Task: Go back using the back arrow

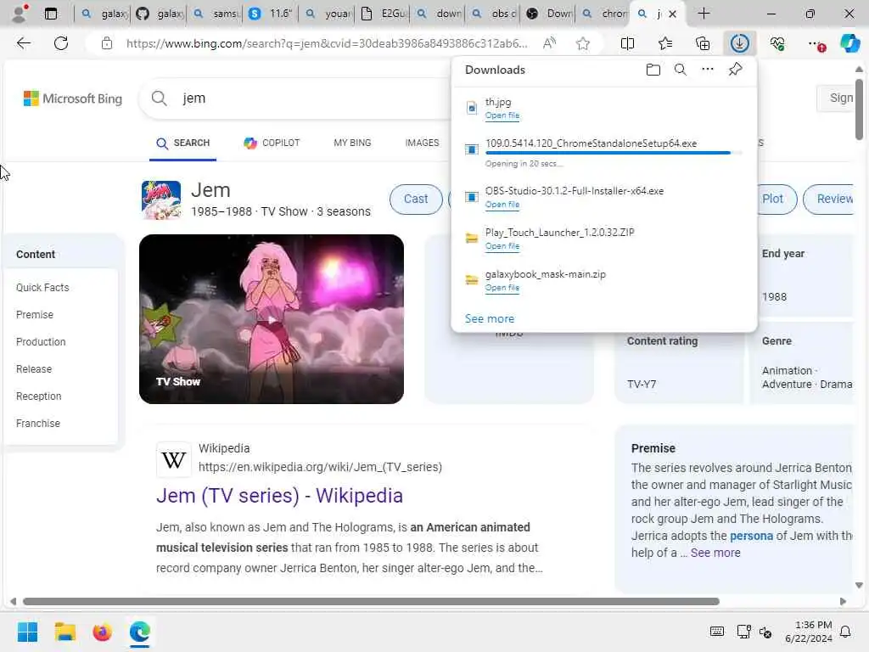Action: pos(23,43)
